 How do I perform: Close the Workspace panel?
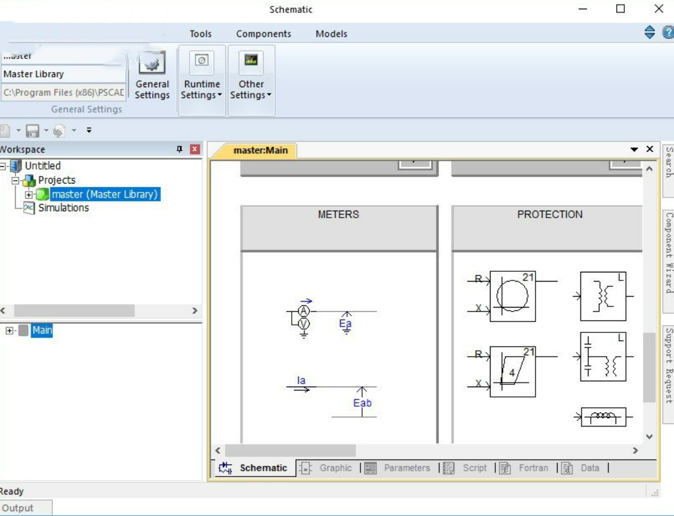(195, 149)
